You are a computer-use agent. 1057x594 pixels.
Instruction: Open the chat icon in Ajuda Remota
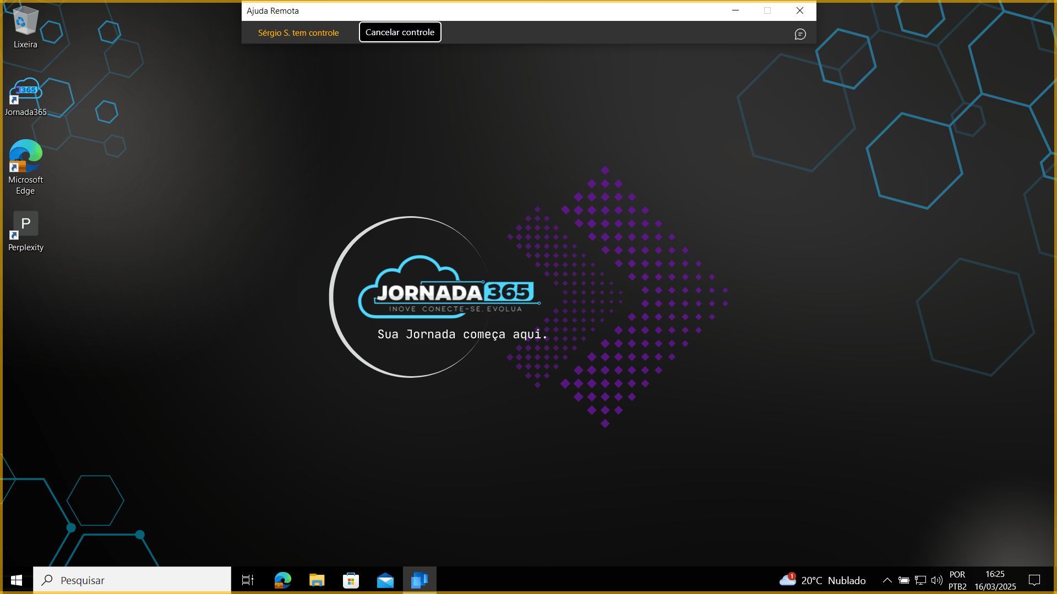(800, 34)
